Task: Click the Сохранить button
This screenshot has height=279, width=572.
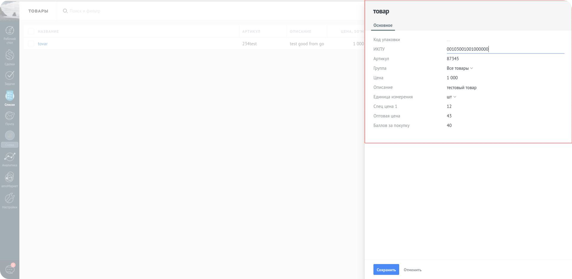Action: coord(386,270)
